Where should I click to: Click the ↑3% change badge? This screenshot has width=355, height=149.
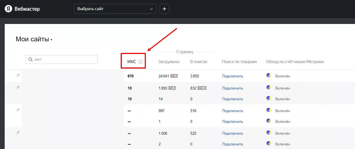[x=172, y=88]
